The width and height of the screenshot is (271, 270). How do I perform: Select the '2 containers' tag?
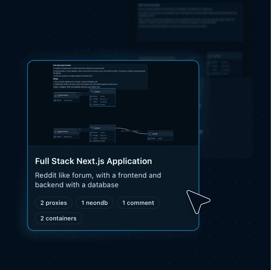click(x=58, y=218)
